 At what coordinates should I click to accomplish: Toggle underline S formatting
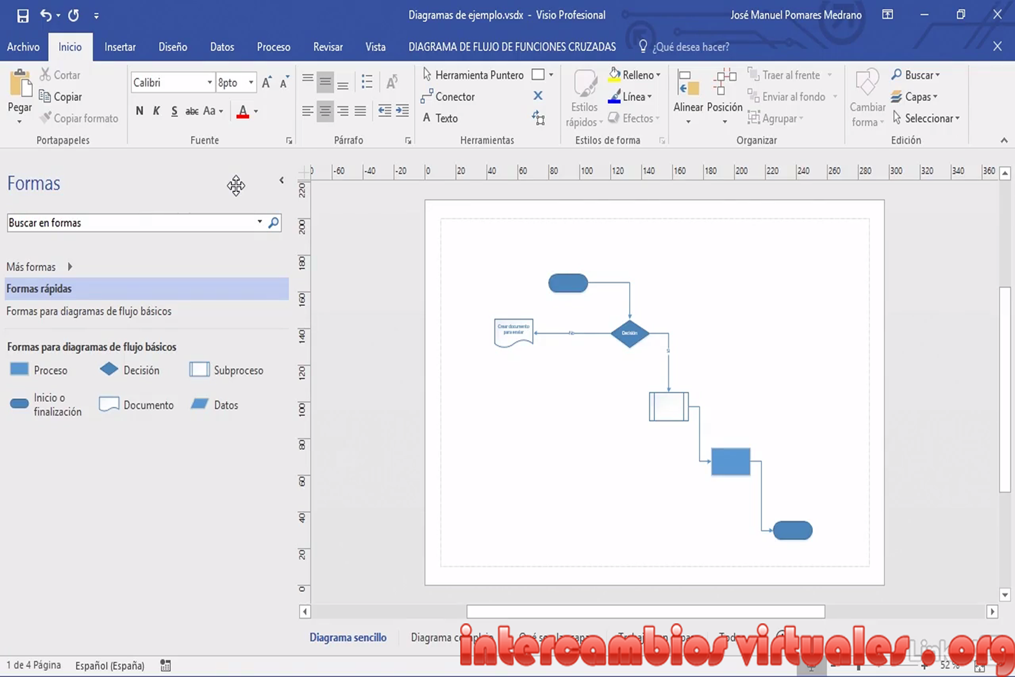coord(174,111)
